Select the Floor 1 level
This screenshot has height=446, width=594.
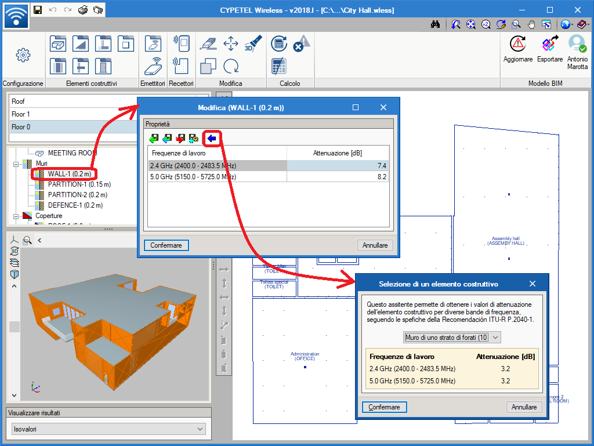pyautogui.click(x=73, y=114)
